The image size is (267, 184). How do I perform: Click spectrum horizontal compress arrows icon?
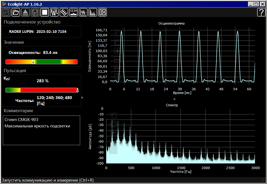coord(113,150)
